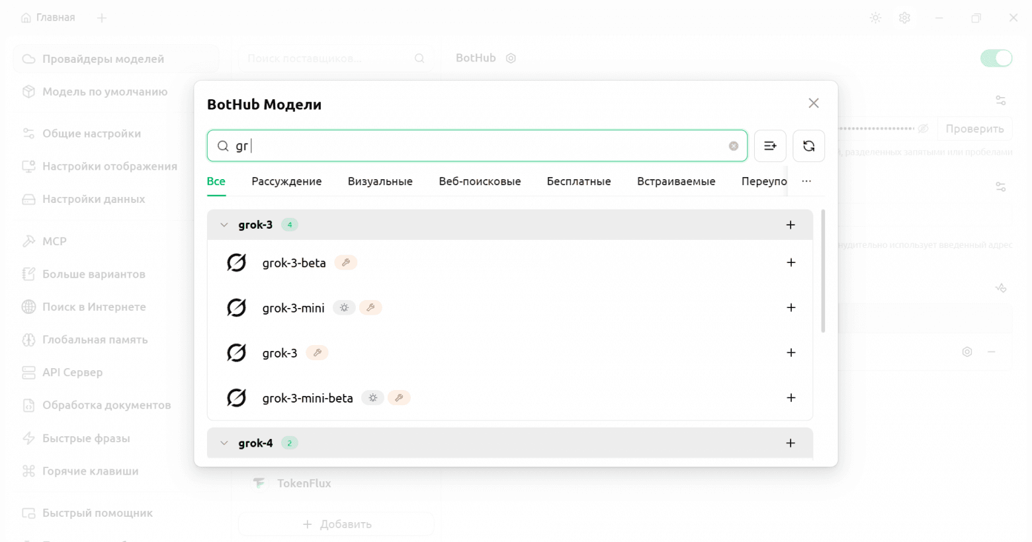Toggle the BotHub provider switch
1032x542 pixels.
pyautogui.click(x=996, y=58)
